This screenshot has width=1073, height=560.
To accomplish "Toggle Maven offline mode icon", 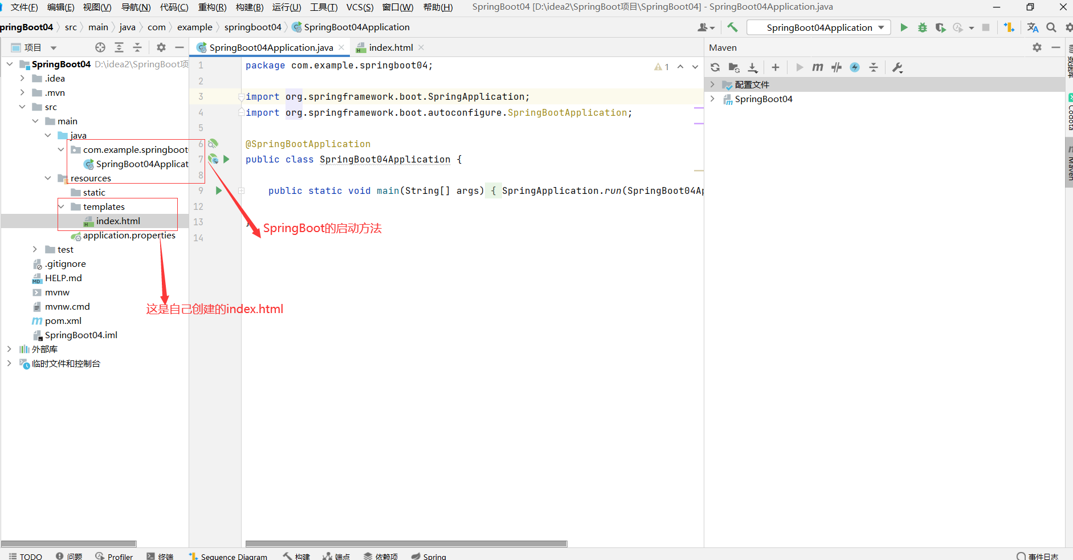I will click(x=837, y=67).
